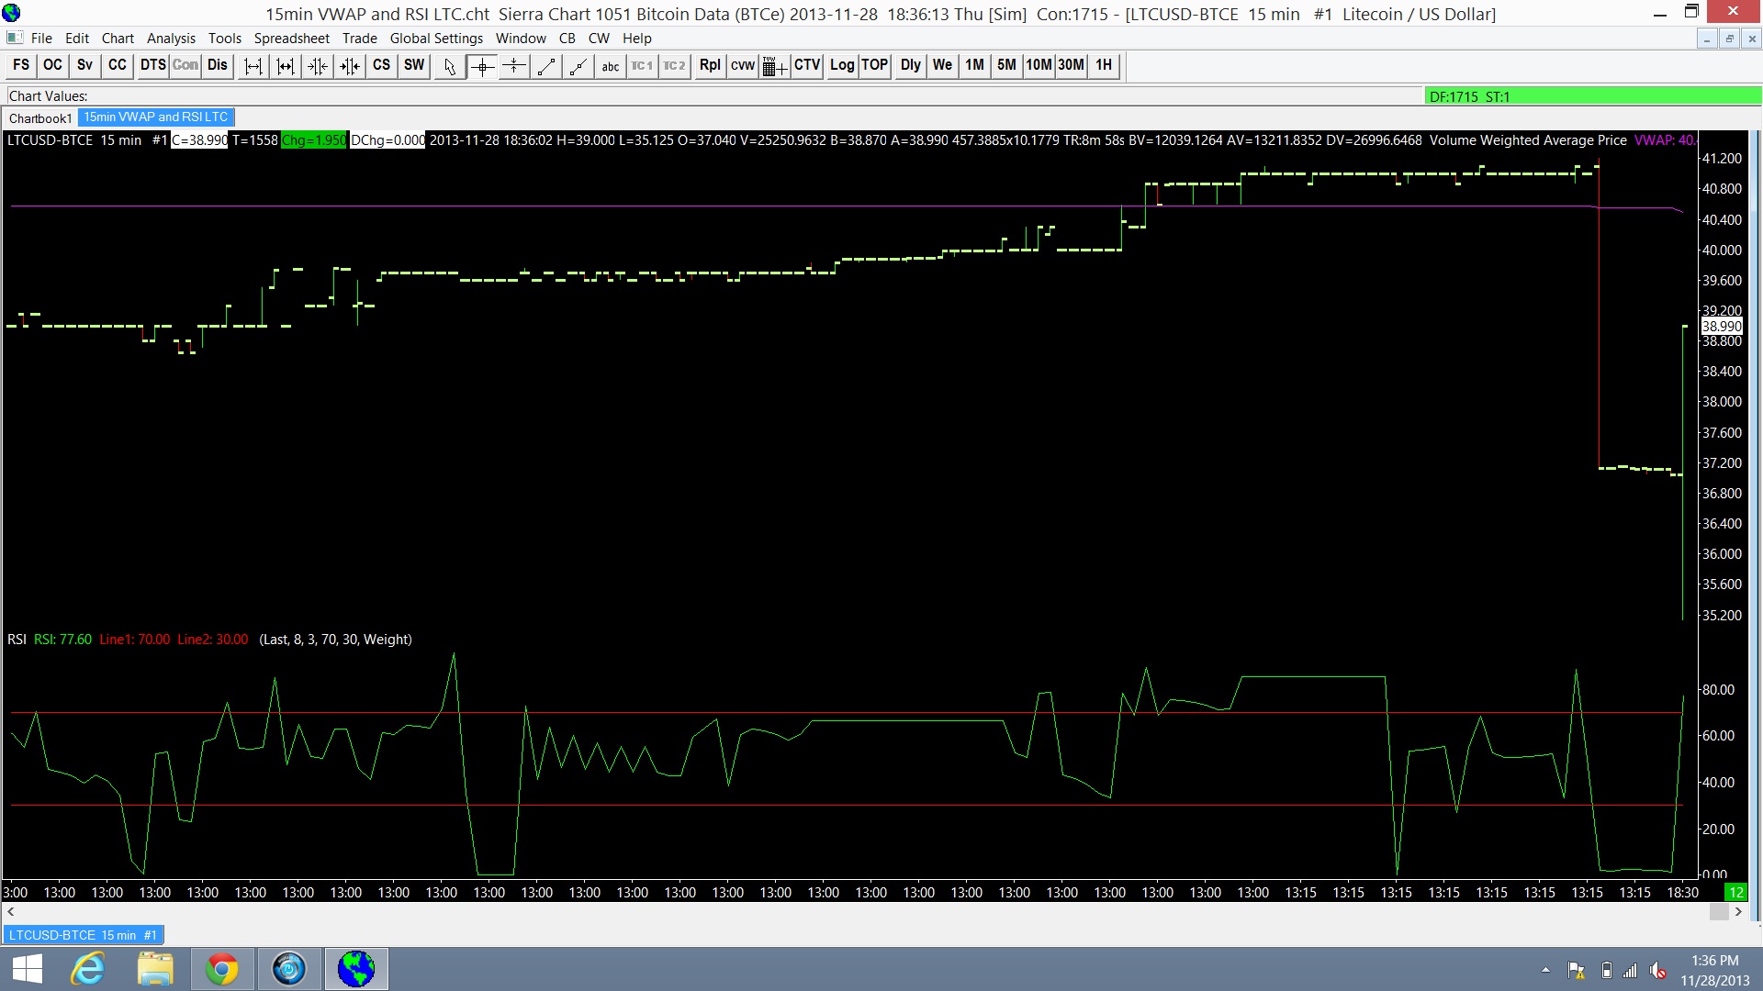The width and height of the screenshot is (1763, 991).
Task: Click the Sv save toolbar button
Action: click(85, 65)
